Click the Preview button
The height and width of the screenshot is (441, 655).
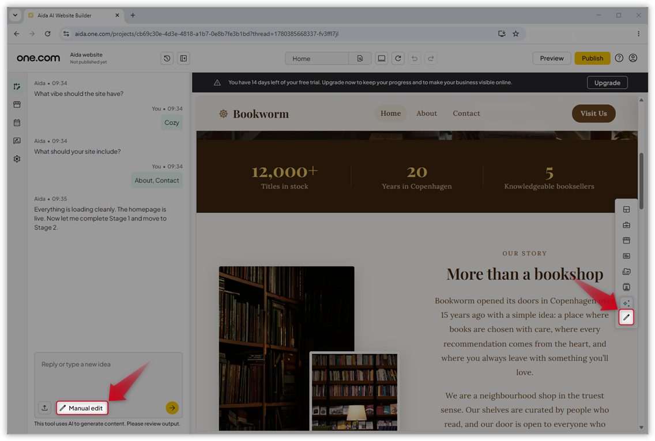551,58
